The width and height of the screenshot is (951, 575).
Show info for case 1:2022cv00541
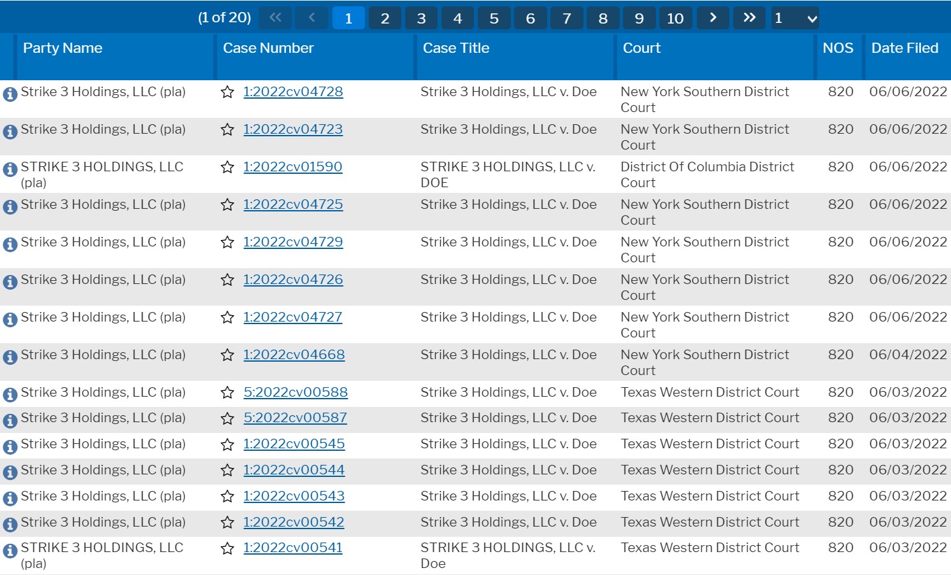[10, 550]
